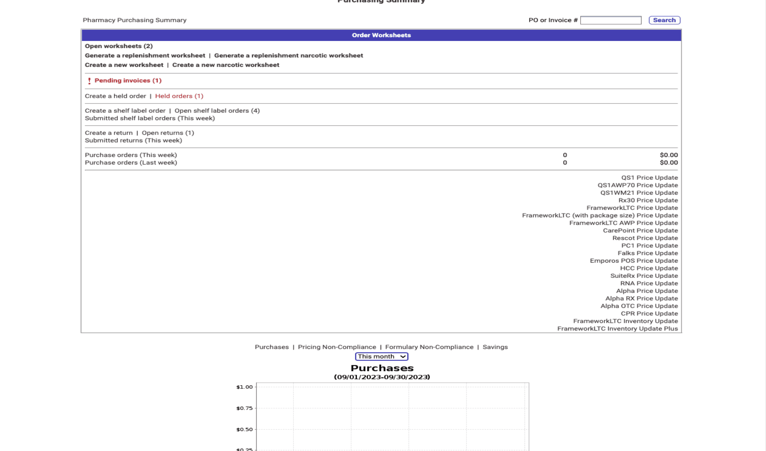Open the Open worksheets (2) link
This screenshot has width=766, height=451.
(119, 46)
